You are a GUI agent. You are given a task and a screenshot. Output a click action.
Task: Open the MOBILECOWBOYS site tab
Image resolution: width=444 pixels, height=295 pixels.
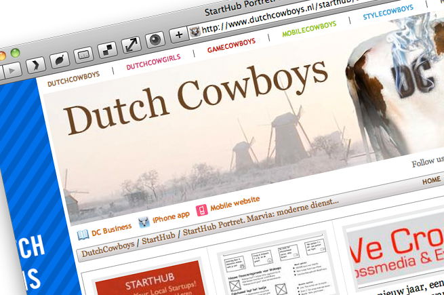click(309, 29)
